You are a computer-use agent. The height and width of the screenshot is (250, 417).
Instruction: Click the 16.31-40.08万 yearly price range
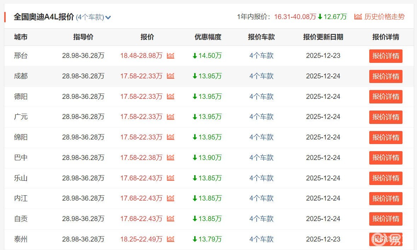point(295,17)
